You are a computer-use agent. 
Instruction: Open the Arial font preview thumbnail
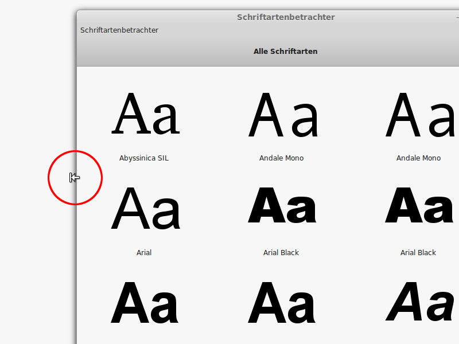tap(146, 208)
